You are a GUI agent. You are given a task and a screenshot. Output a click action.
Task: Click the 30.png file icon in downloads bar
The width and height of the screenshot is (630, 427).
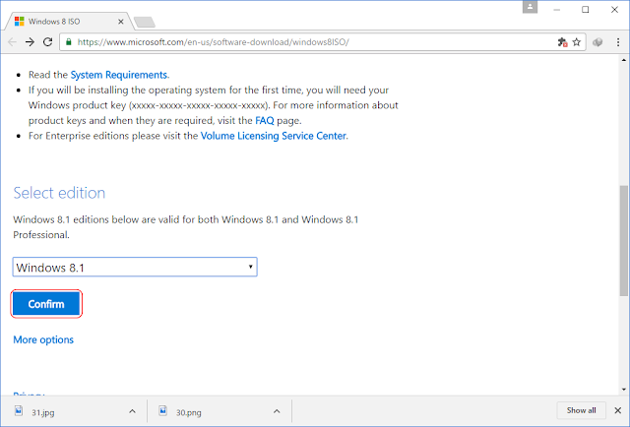(x=162, y=410)
